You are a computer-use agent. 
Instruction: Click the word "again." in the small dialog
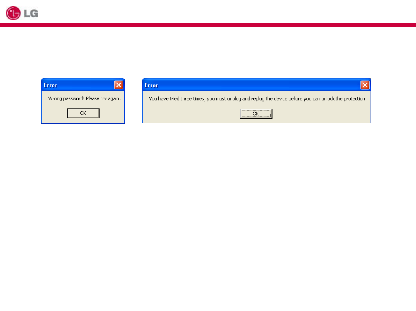114,99
